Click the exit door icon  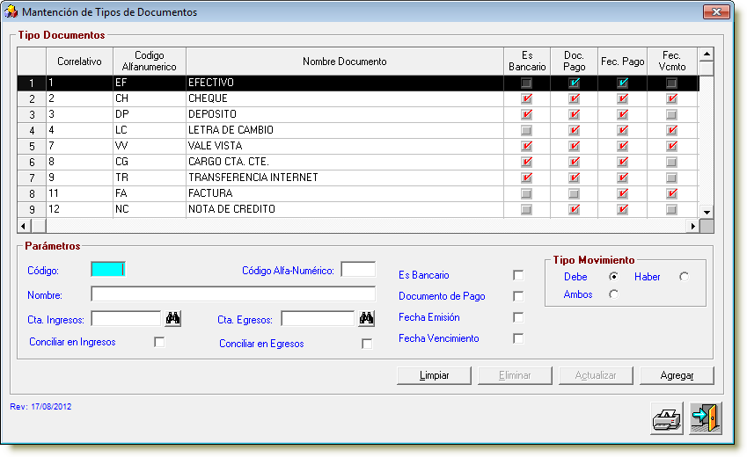706,418
